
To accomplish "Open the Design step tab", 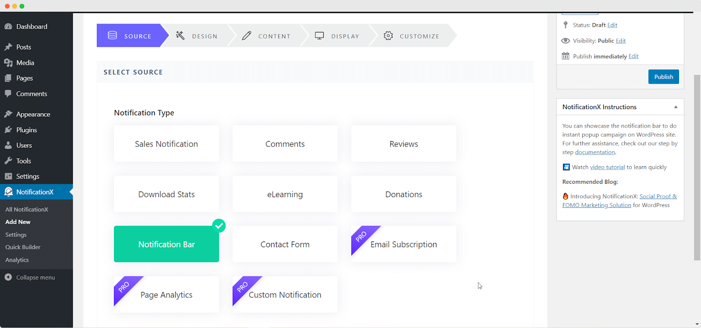I will coord(198,36).
